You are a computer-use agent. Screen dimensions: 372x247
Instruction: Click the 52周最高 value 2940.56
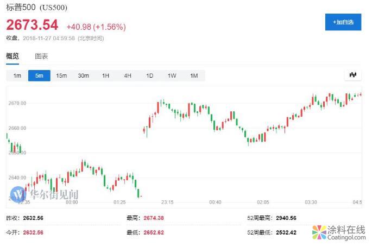tap(285, 218)
